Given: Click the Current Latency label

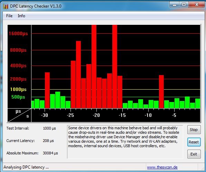Looking at the screenshot, I should coord(20,141).
